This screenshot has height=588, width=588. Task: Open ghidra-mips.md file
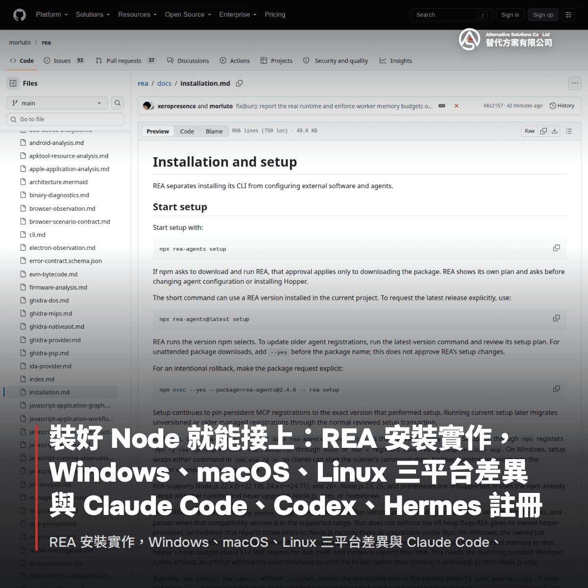point(50,314)
